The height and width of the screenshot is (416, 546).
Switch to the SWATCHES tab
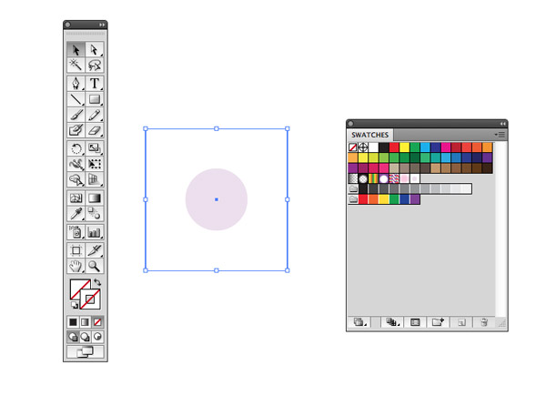coord(369,135)
